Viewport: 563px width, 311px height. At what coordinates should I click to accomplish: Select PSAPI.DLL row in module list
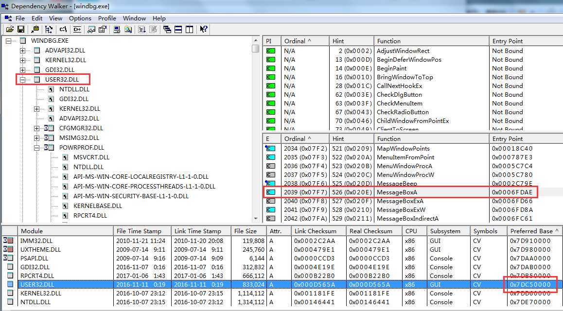(282, 258)
